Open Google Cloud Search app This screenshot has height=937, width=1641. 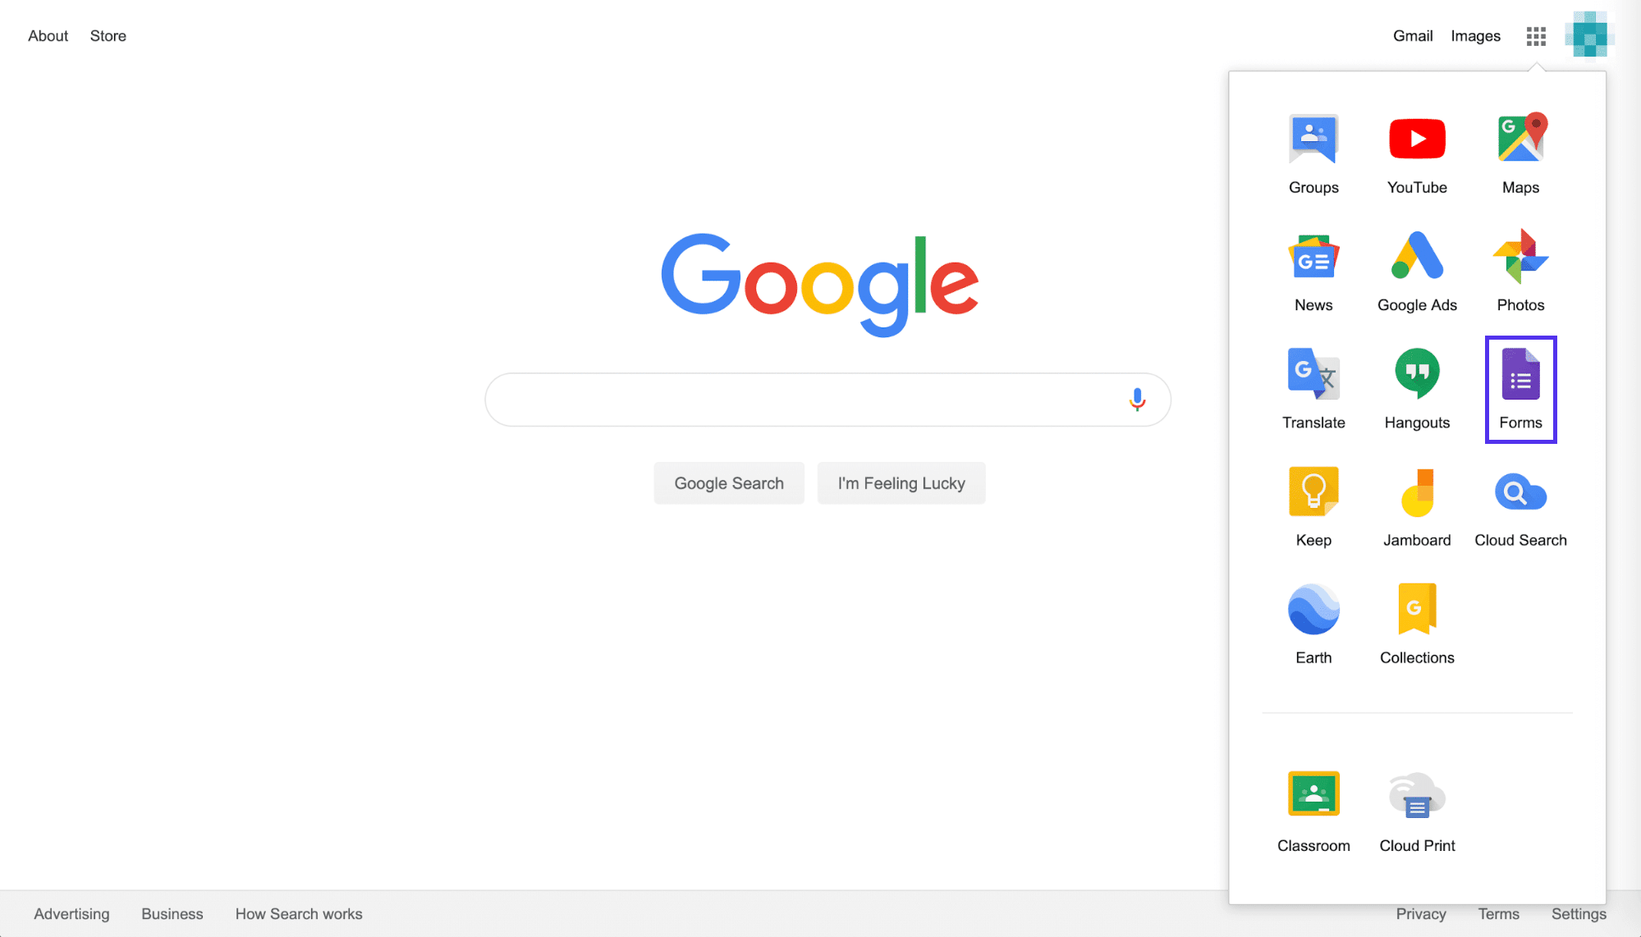1520,504
